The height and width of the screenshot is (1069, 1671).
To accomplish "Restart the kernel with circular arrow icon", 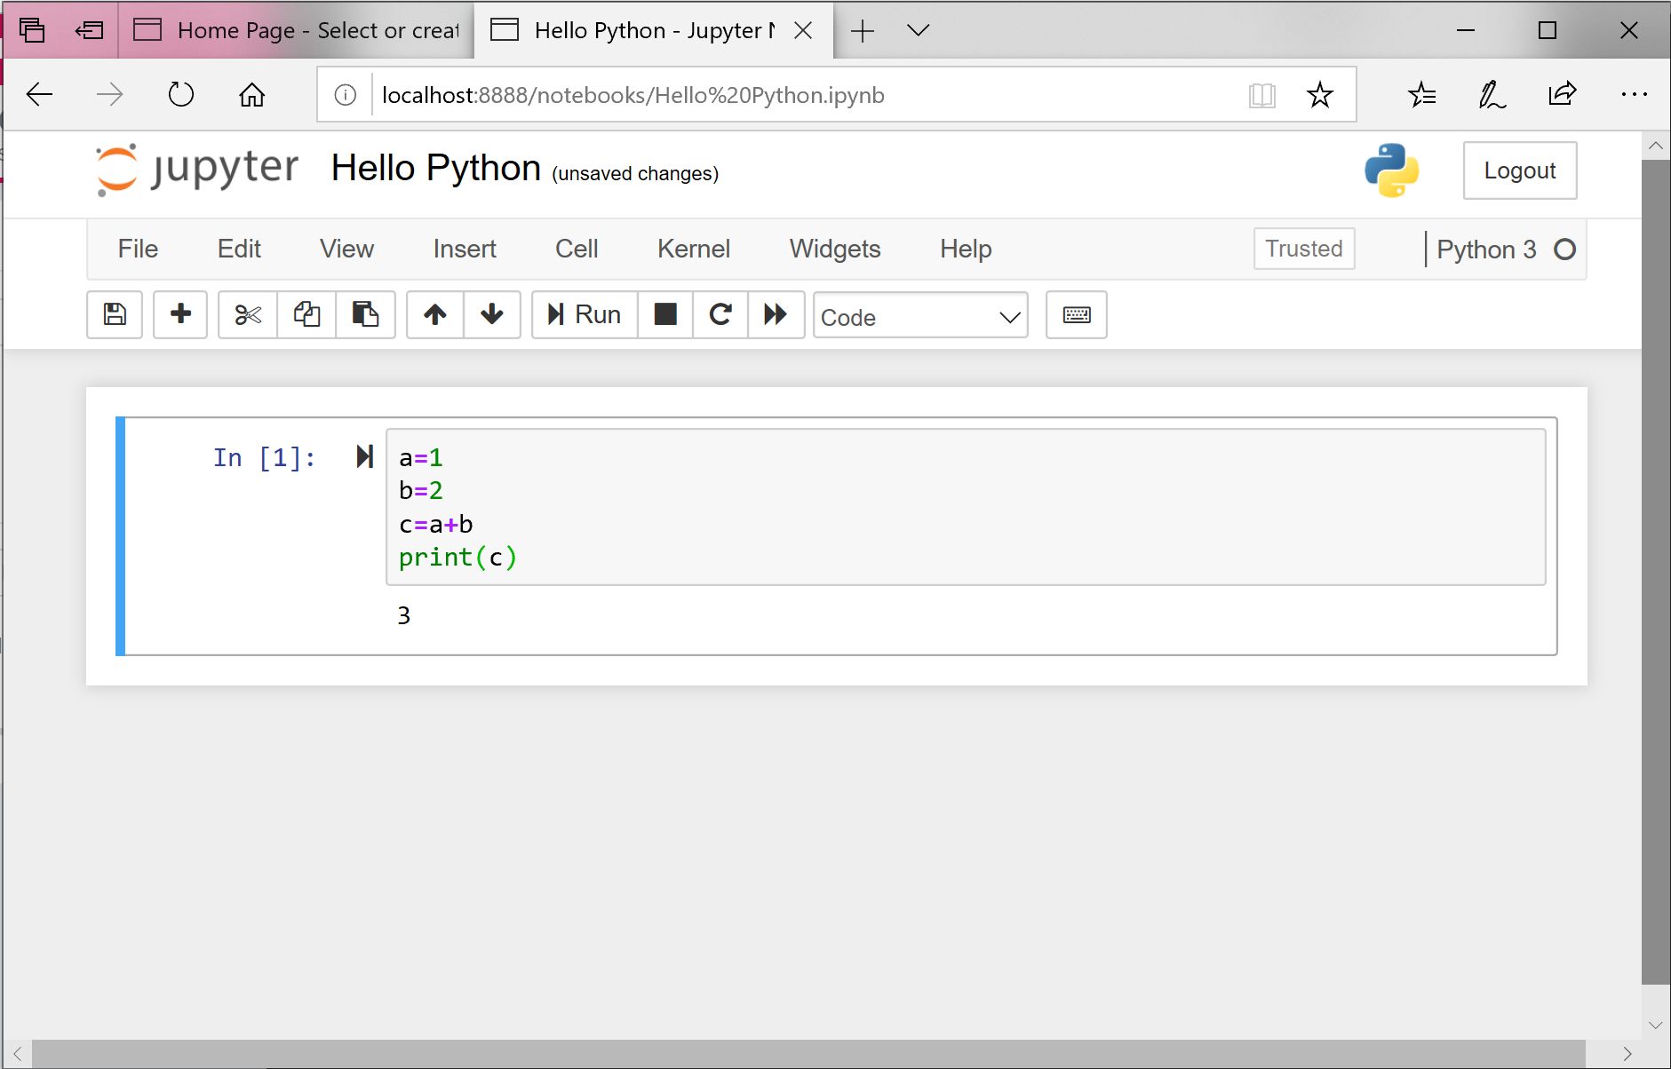I will pos(720,314).
